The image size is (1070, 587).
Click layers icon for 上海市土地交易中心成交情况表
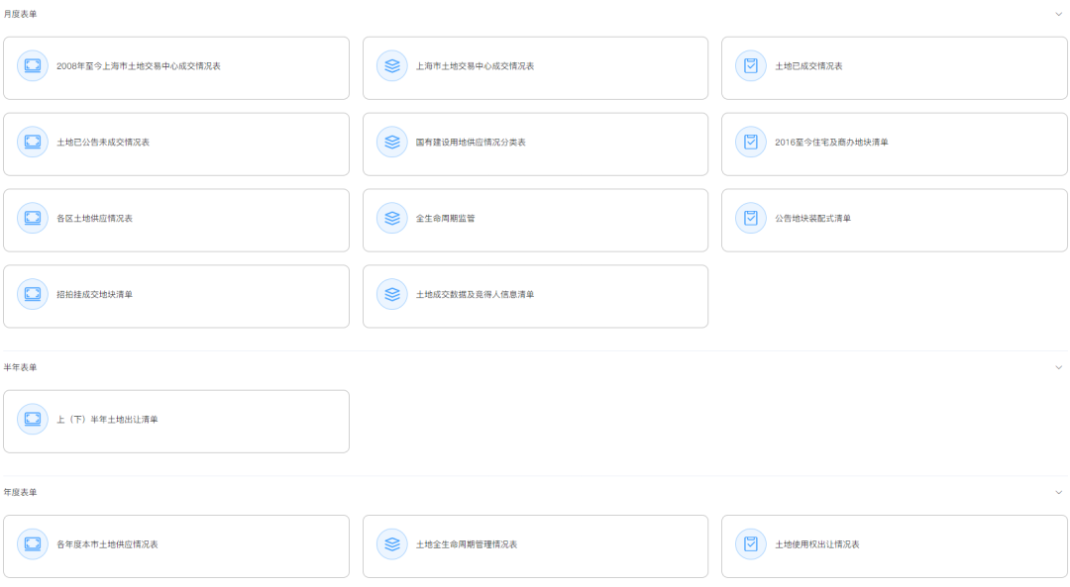(391, 66)
